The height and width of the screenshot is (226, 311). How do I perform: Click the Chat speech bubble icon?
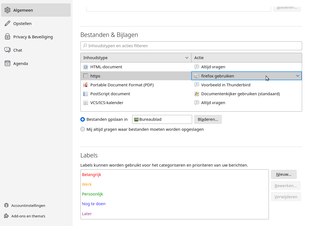click(x=7, y=50)
